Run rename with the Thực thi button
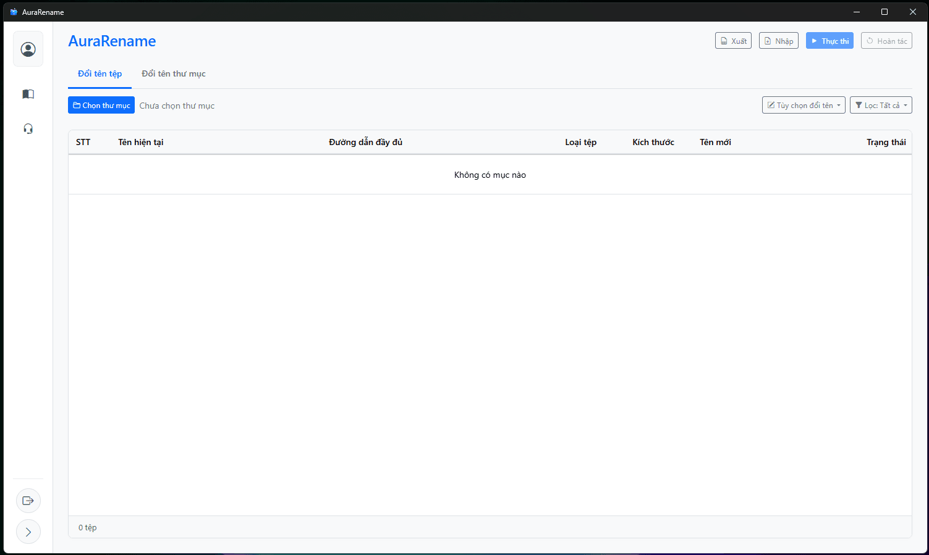Screen dimensions: 929x555 (829, 41)
